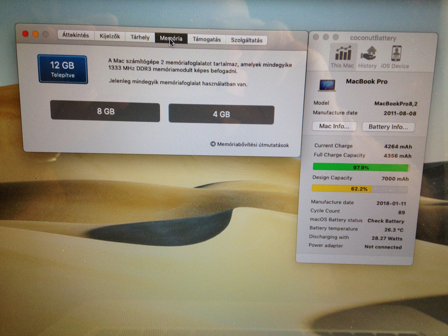This screenshot has width=448, height=336.
Task: Click the battery manufacture date 2018-01-11
Action: click(391, 203)
